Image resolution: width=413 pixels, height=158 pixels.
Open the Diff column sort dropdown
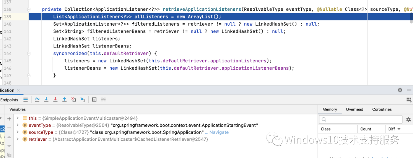399,129
